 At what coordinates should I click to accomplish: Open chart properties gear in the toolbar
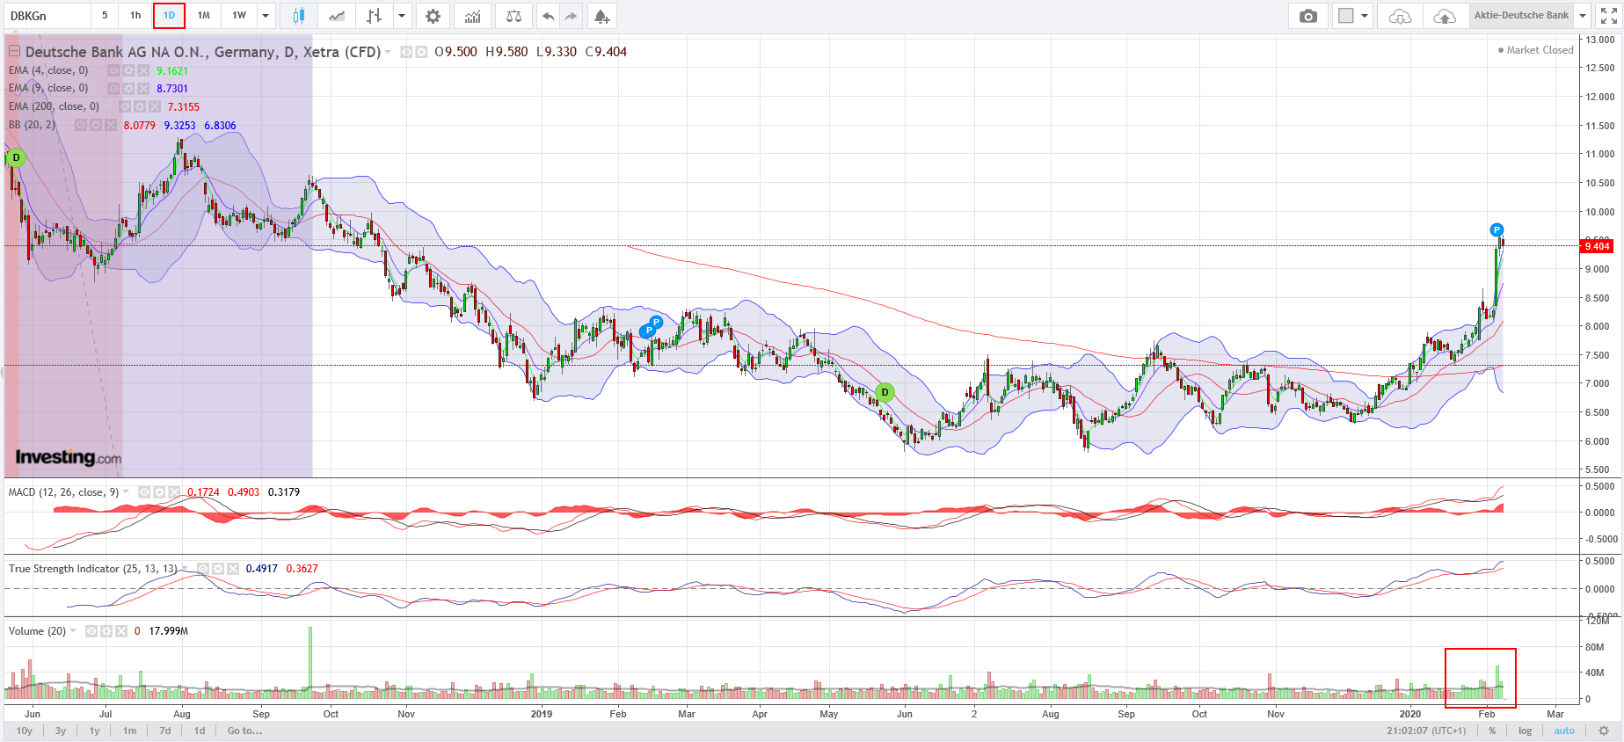433,16
